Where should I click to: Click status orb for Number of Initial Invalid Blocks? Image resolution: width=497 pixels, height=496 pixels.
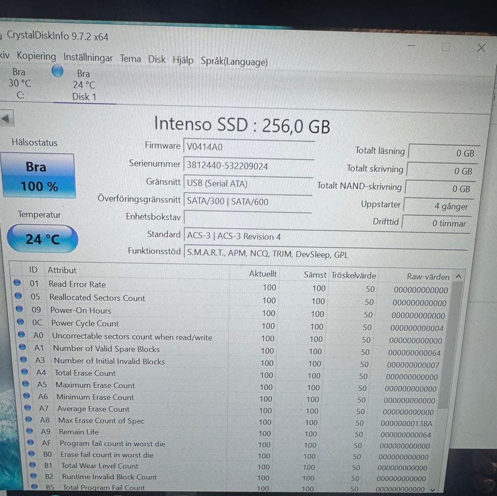click(23, 359)
